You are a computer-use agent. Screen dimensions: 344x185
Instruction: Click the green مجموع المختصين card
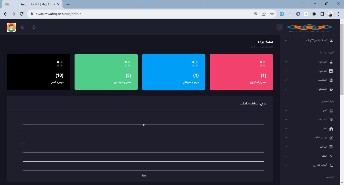tap(106, 72)
